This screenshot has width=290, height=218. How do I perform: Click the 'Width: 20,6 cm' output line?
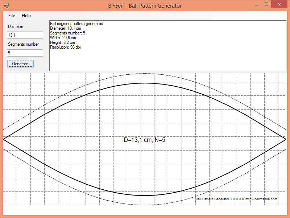point(63,38)
